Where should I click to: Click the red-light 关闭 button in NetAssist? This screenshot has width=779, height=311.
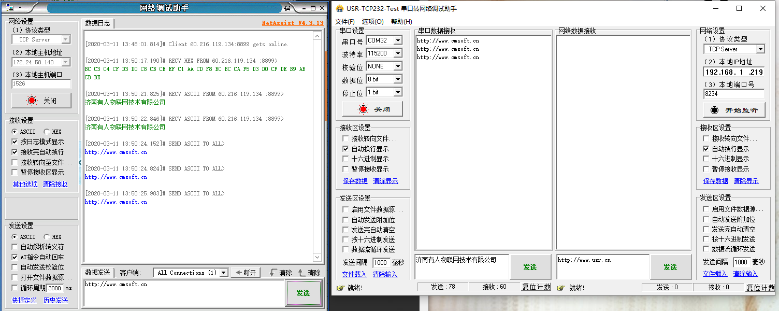[41, 101]
